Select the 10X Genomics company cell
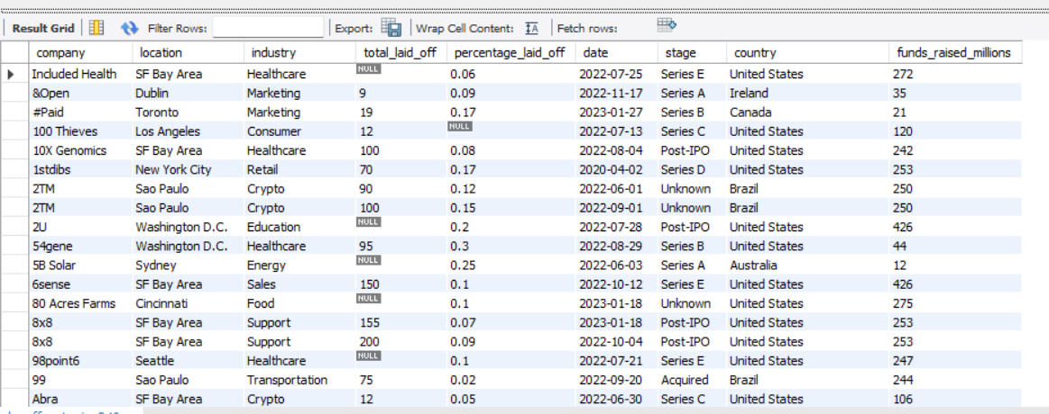Screen dimensions: 1049x414 click(69, 150)
